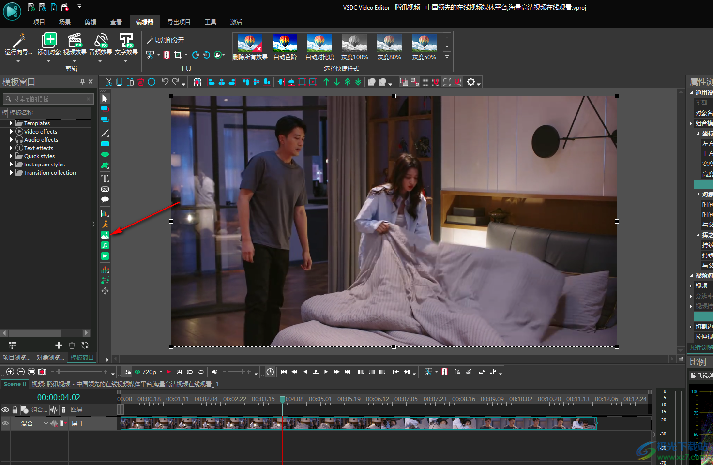
Task: Select the Free Shape tool
Action: tap(105, 165)
